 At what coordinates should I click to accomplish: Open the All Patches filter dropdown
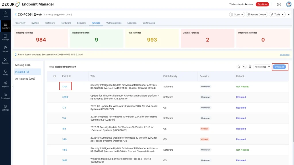(262, 67)
